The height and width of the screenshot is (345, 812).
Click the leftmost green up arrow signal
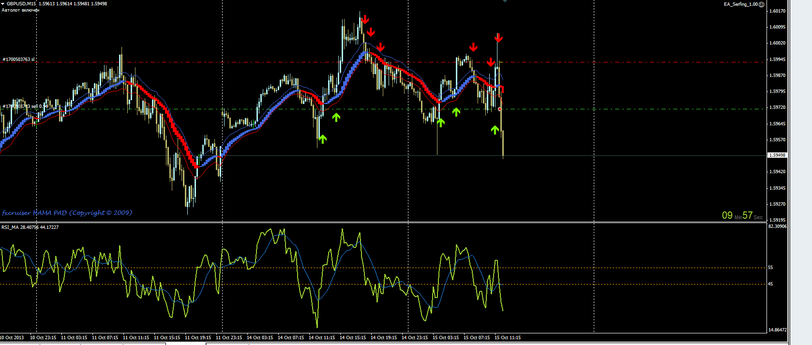pyautogui.click(x=322, y=139)
